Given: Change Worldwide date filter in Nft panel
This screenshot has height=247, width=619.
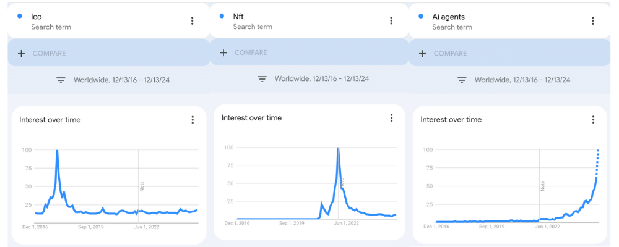Looking at the screenshot, I should (x=322, y=78).
